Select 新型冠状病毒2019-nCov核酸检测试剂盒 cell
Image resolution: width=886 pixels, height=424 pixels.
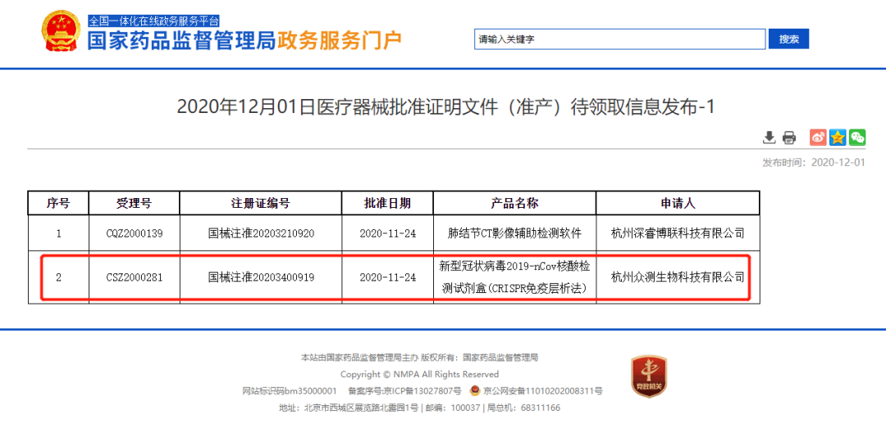click(x=514, y=277)
